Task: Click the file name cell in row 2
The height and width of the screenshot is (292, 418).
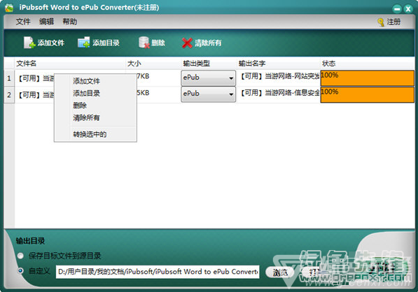Action: [34, 95]
